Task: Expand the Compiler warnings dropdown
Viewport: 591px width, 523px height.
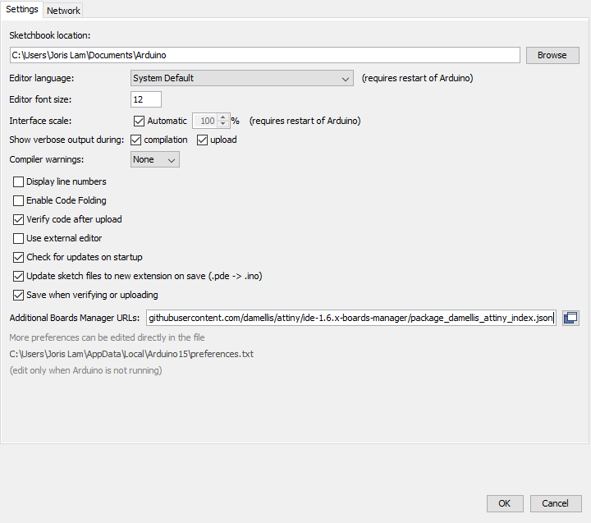Action: point(155,159)
